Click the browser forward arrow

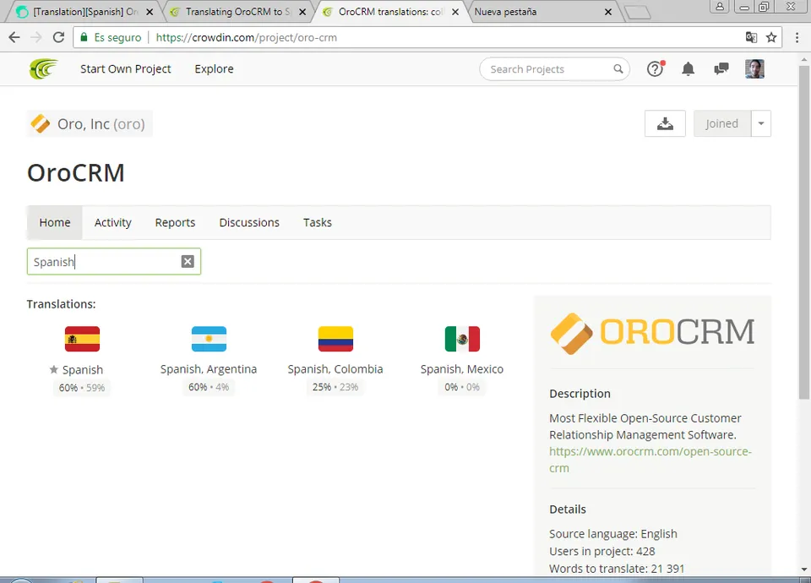tap(36, 37)
